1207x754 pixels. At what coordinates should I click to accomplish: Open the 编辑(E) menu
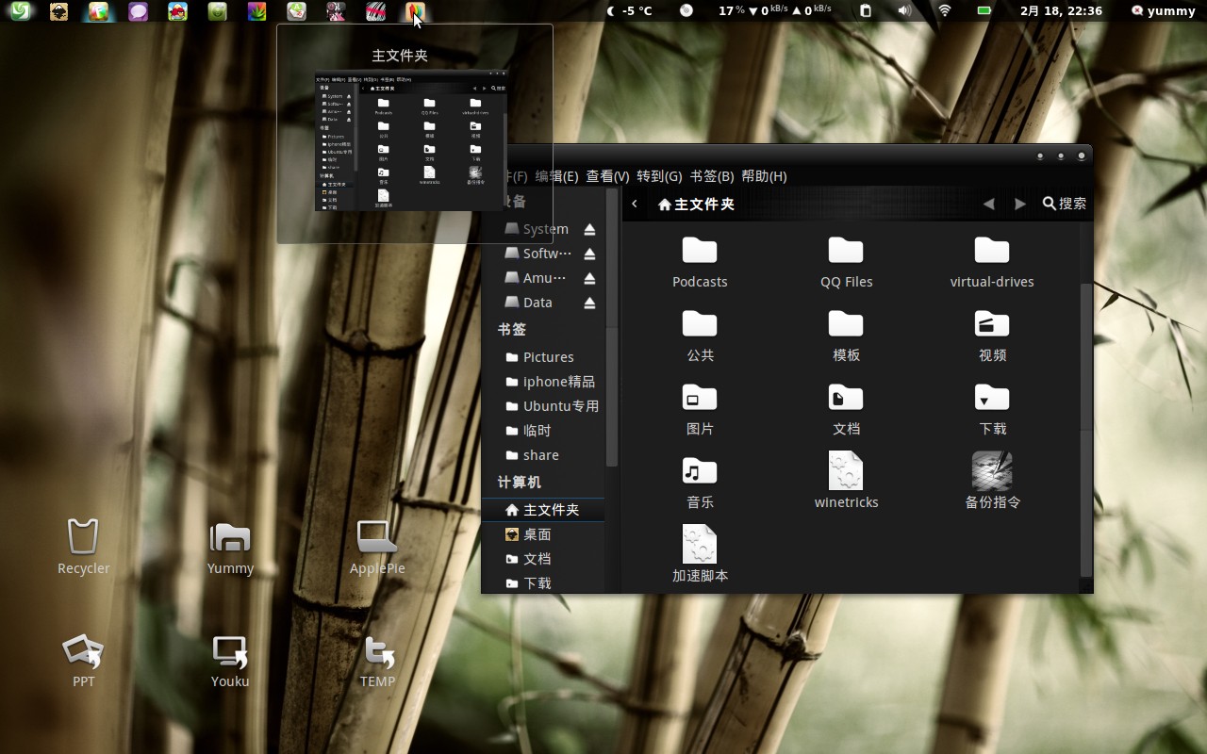[556, 176]
